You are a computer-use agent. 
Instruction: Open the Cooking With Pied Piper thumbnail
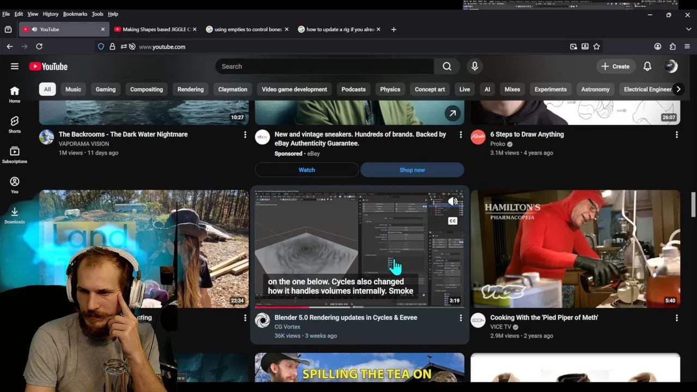coord(576,249)
